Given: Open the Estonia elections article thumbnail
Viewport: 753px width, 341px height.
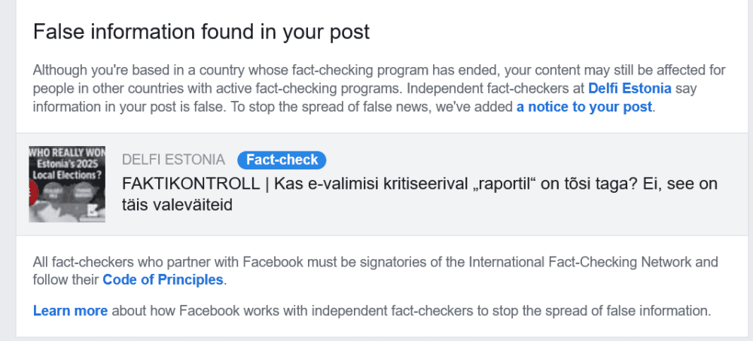Looking at the screenshot, I should pos(67,184).
